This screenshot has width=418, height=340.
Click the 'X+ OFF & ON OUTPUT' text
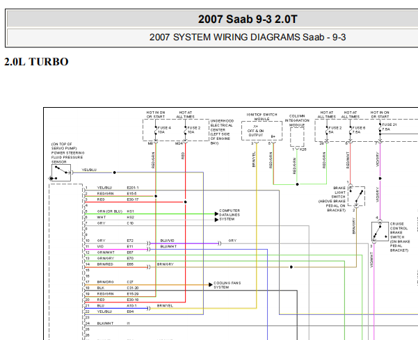coord(256,131)
